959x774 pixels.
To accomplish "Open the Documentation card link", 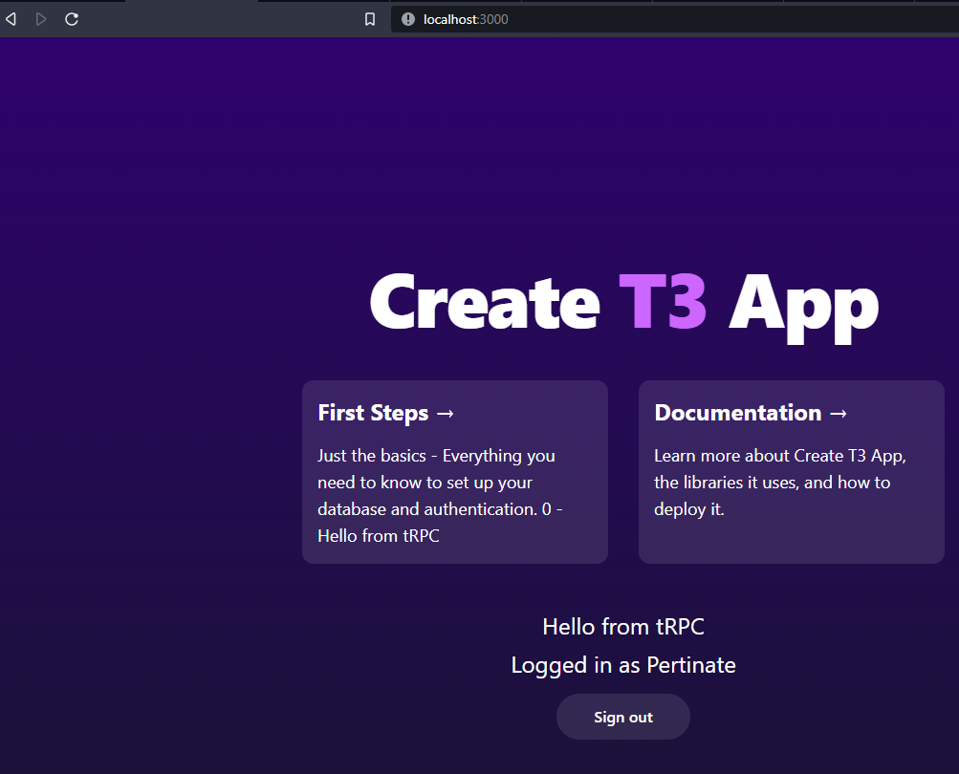I will point(792,472).
